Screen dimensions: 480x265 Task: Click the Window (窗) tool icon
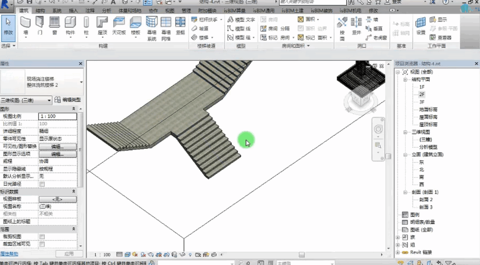[54, 23]
